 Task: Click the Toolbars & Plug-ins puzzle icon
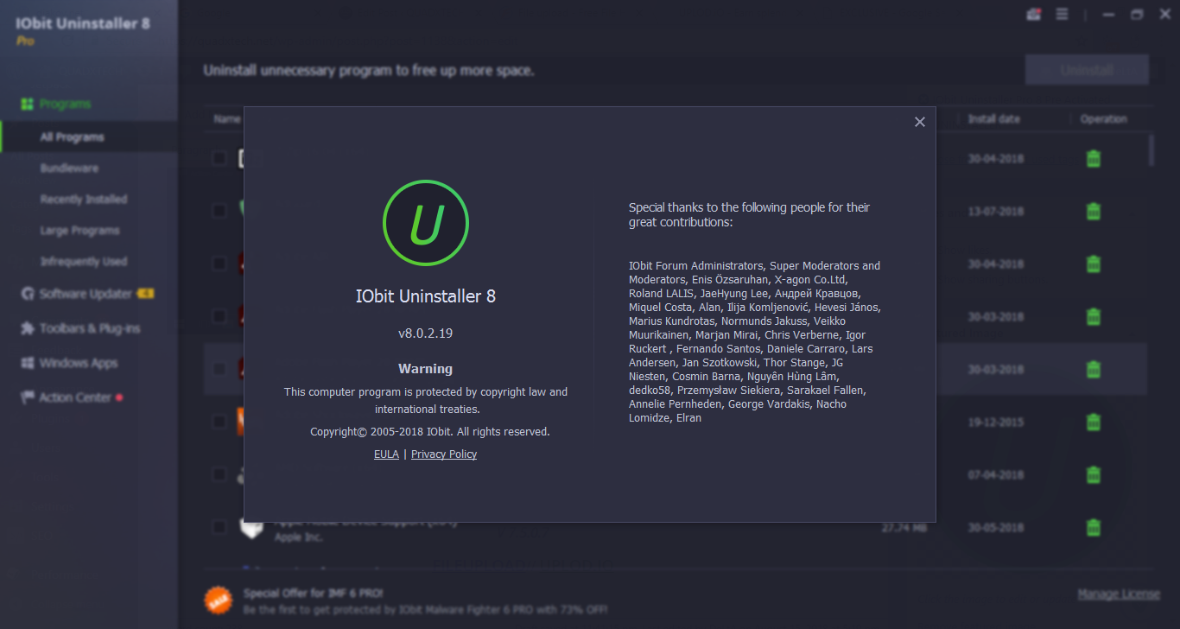point(27,328)
